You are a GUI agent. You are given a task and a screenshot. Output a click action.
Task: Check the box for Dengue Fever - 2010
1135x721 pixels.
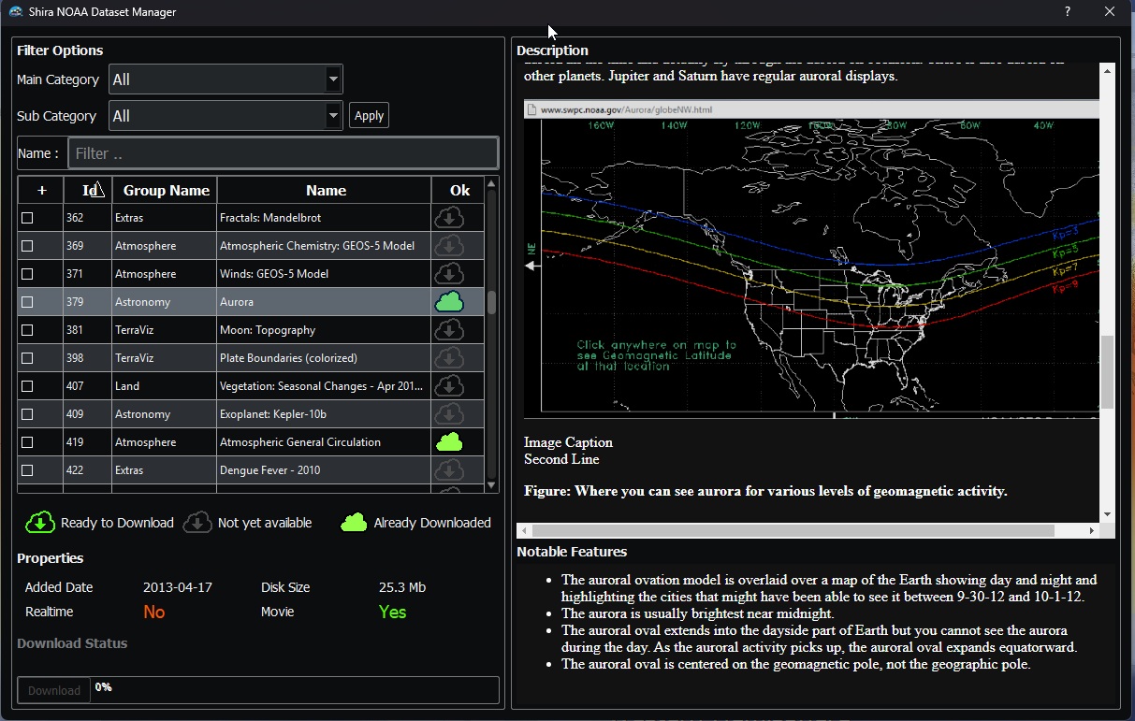click(x=27, y=470)
